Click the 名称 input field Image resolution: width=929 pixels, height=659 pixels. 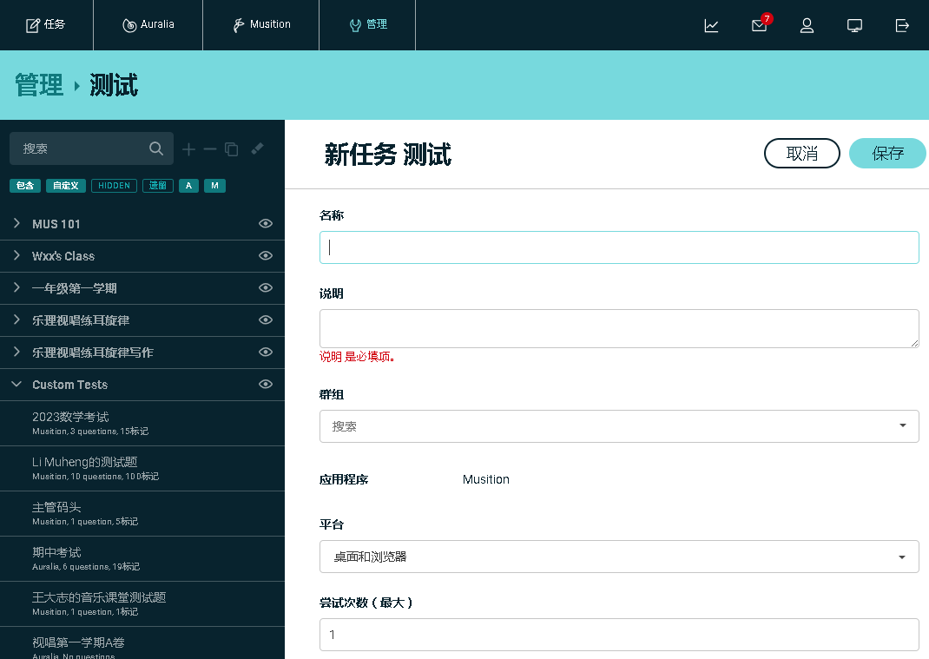(619, 247)
